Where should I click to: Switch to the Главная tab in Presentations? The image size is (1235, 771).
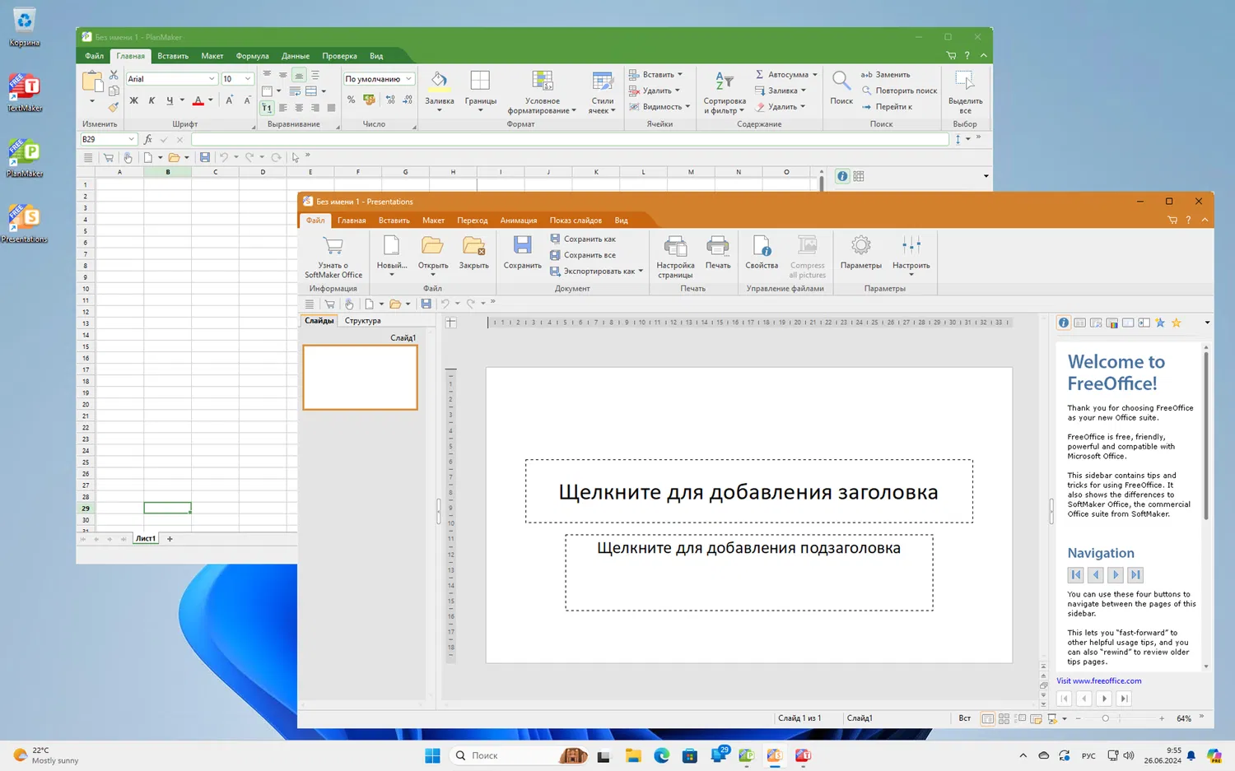352,221
